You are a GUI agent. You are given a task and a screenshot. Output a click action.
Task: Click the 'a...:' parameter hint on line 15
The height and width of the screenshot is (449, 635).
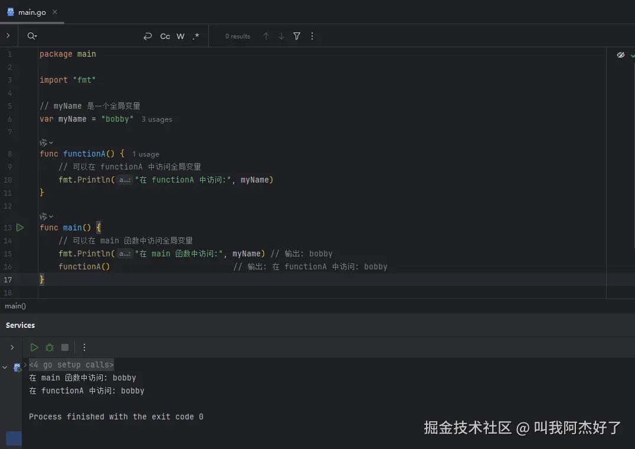point(125,253)
